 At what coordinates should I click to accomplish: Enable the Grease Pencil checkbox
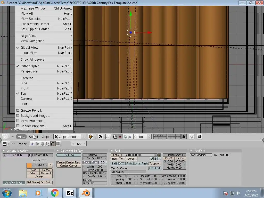(18, 110)
